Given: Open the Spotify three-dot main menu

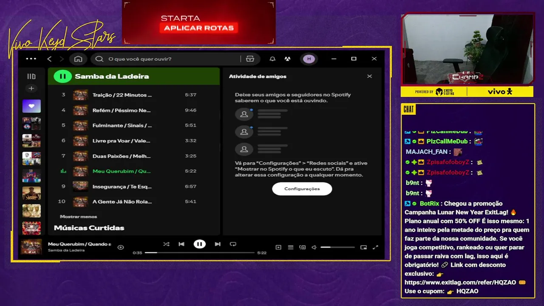Looking at the screenshot, I should (x=31, y=59).
